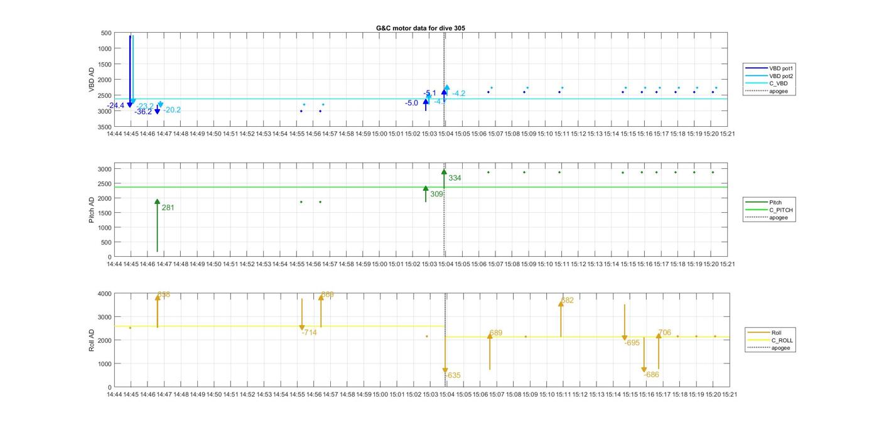This screenshot has height=435, width=879.
Task: Click the "-714" roll move label
Action: pyautogui.click(x=309, y=332)
